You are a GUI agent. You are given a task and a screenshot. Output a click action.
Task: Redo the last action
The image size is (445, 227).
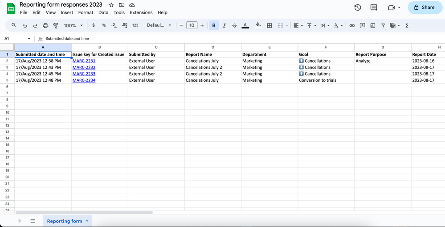[35, 25]
